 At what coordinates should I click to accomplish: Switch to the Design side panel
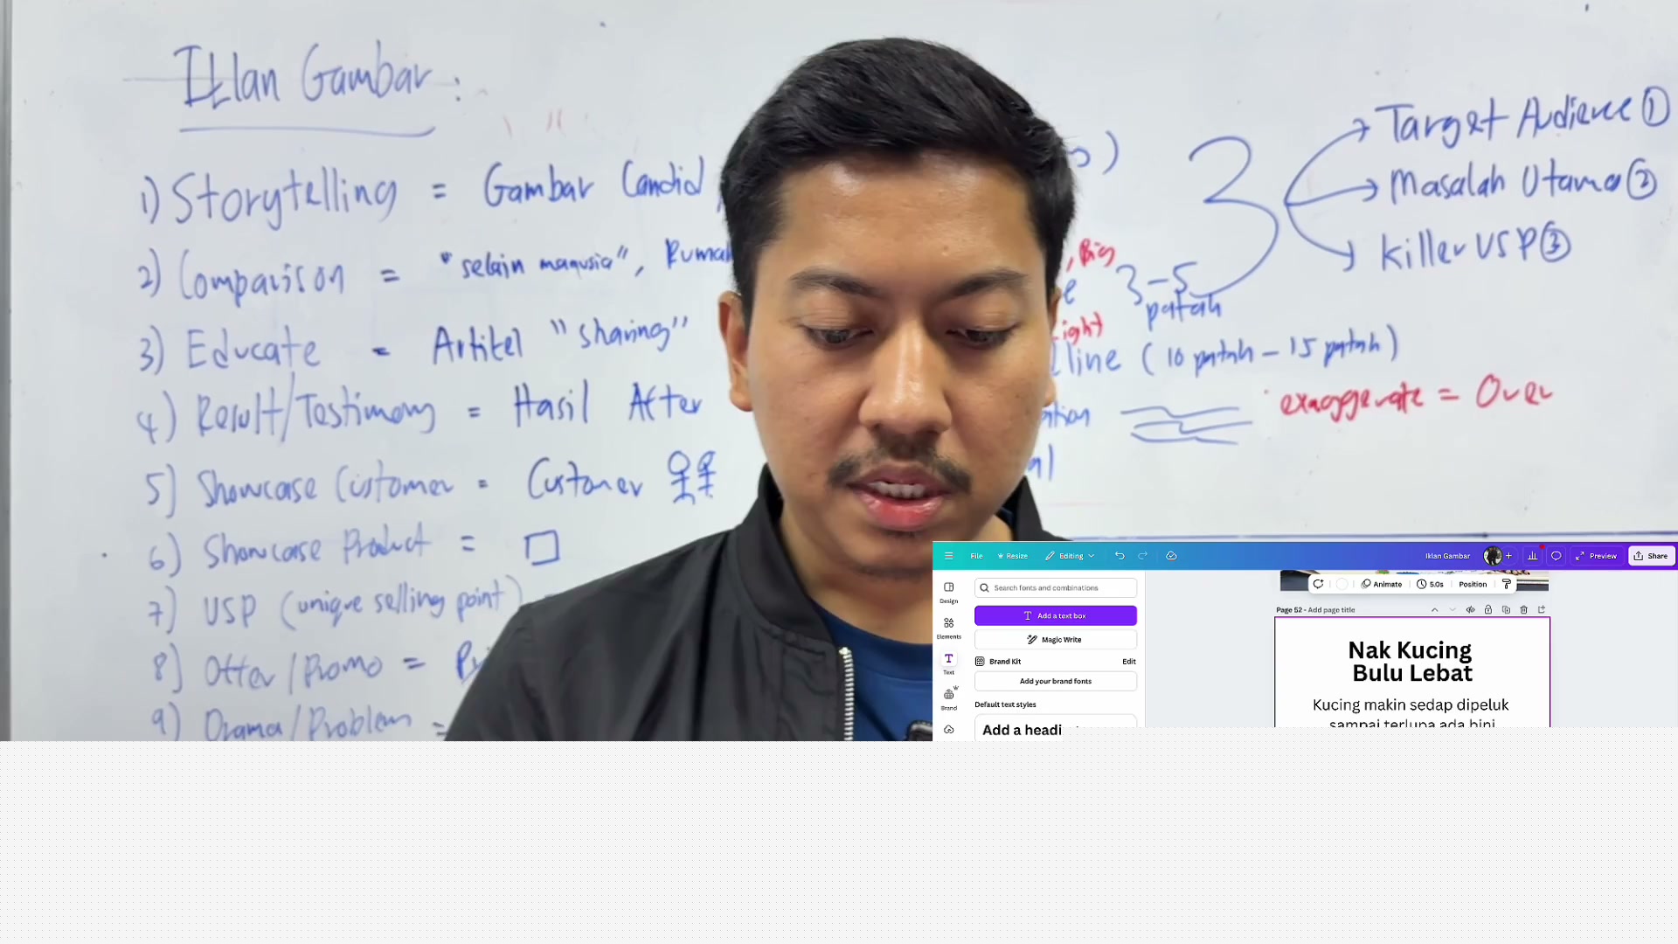[x=949, y=592]
